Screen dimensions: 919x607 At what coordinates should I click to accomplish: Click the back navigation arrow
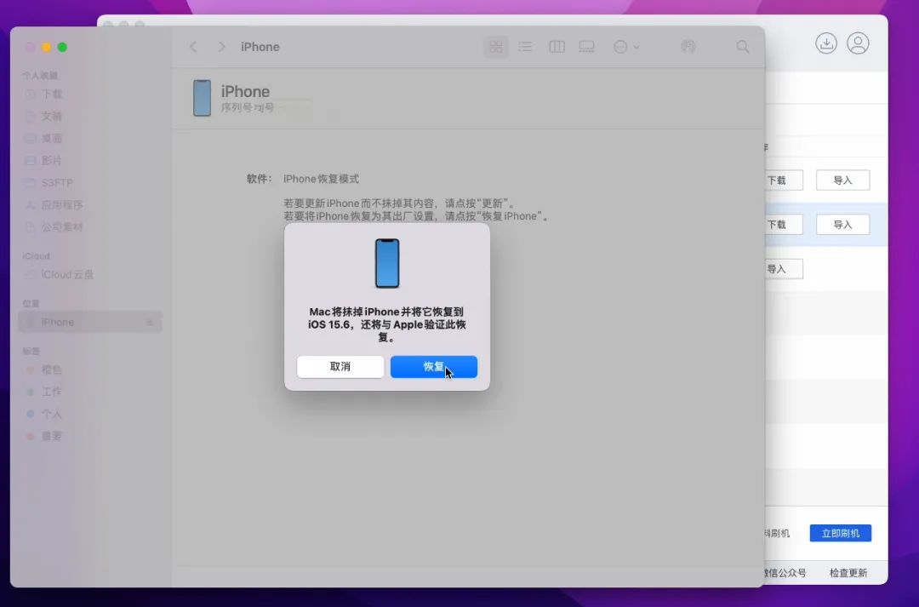click(x=193, y=47)
